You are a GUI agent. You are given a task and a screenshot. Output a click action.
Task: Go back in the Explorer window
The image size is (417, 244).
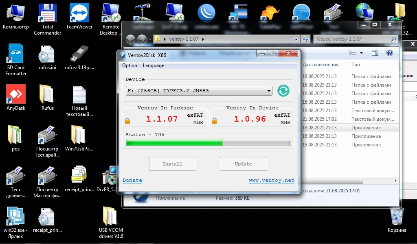pos(130,39)
